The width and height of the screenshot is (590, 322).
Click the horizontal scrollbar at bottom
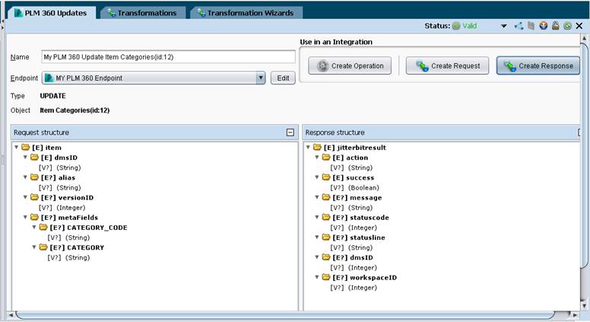[286, 314]
